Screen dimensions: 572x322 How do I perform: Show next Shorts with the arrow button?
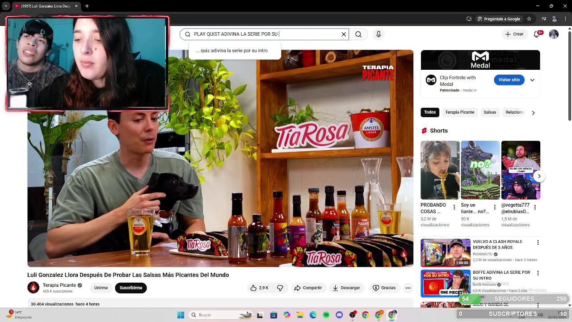click(539, 176)
